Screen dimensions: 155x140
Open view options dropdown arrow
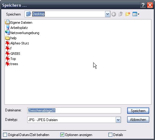(x=139, y=14)
